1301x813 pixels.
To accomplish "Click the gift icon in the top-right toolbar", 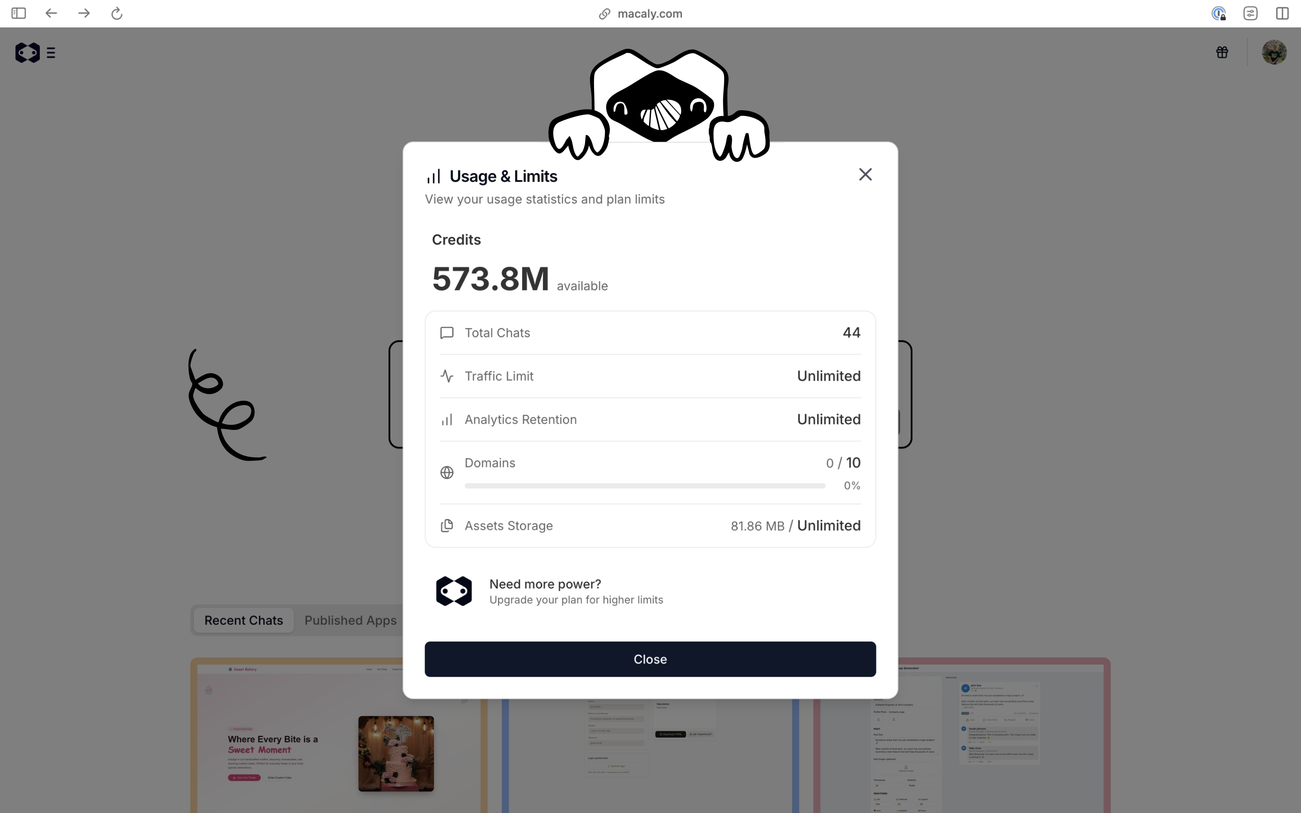I will pyautogui.click(x=1221, y=51).
